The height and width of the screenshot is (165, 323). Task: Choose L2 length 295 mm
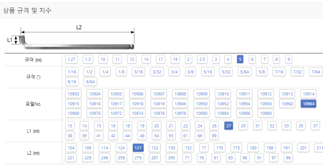(x=171, y=158)
